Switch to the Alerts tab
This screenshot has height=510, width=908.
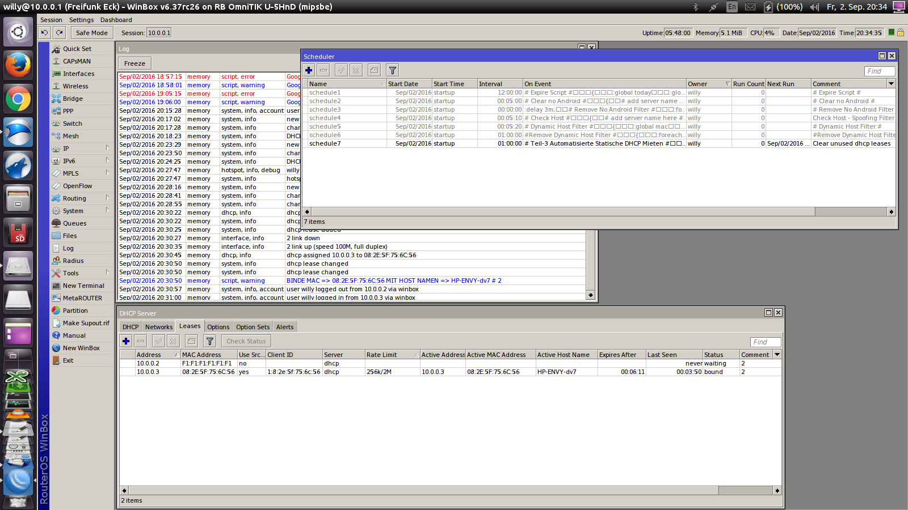[x=285, y=327]
